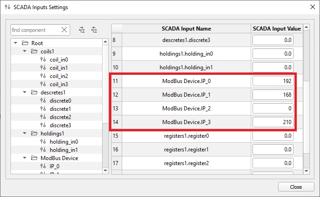Screen dimensions: 320x197
Task: Collapse the holdings1 group arrow
Action: click(x=24, y=134)
